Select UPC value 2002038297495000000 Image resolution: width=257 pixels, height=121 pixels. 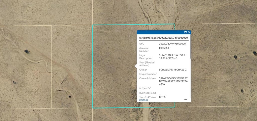coord(172,44)
